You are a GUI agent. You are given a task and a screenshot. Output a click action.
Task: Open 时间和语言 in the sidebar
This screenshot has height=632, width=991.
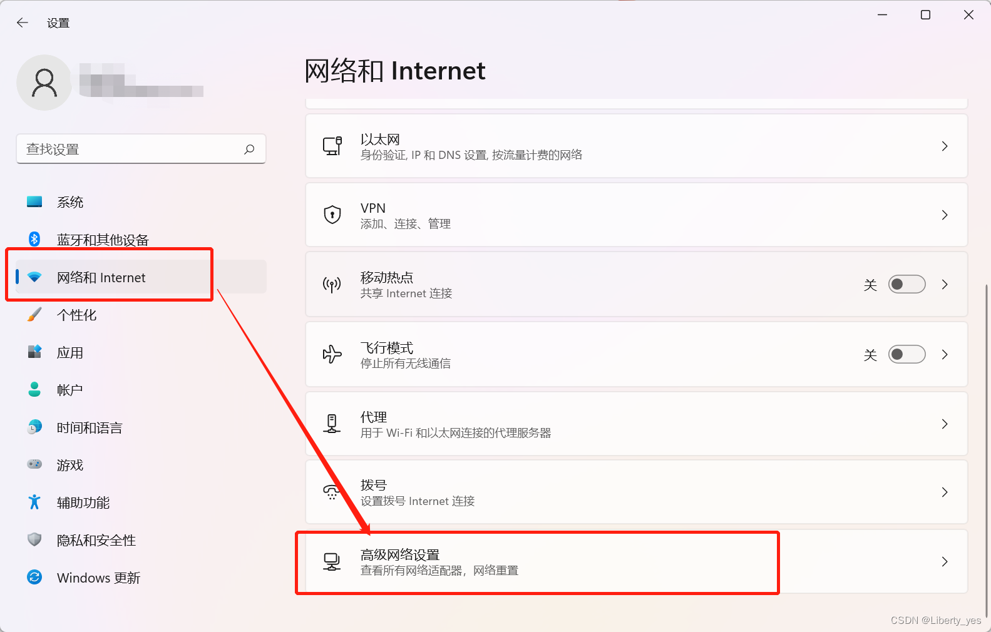click(x=141, y=427)
